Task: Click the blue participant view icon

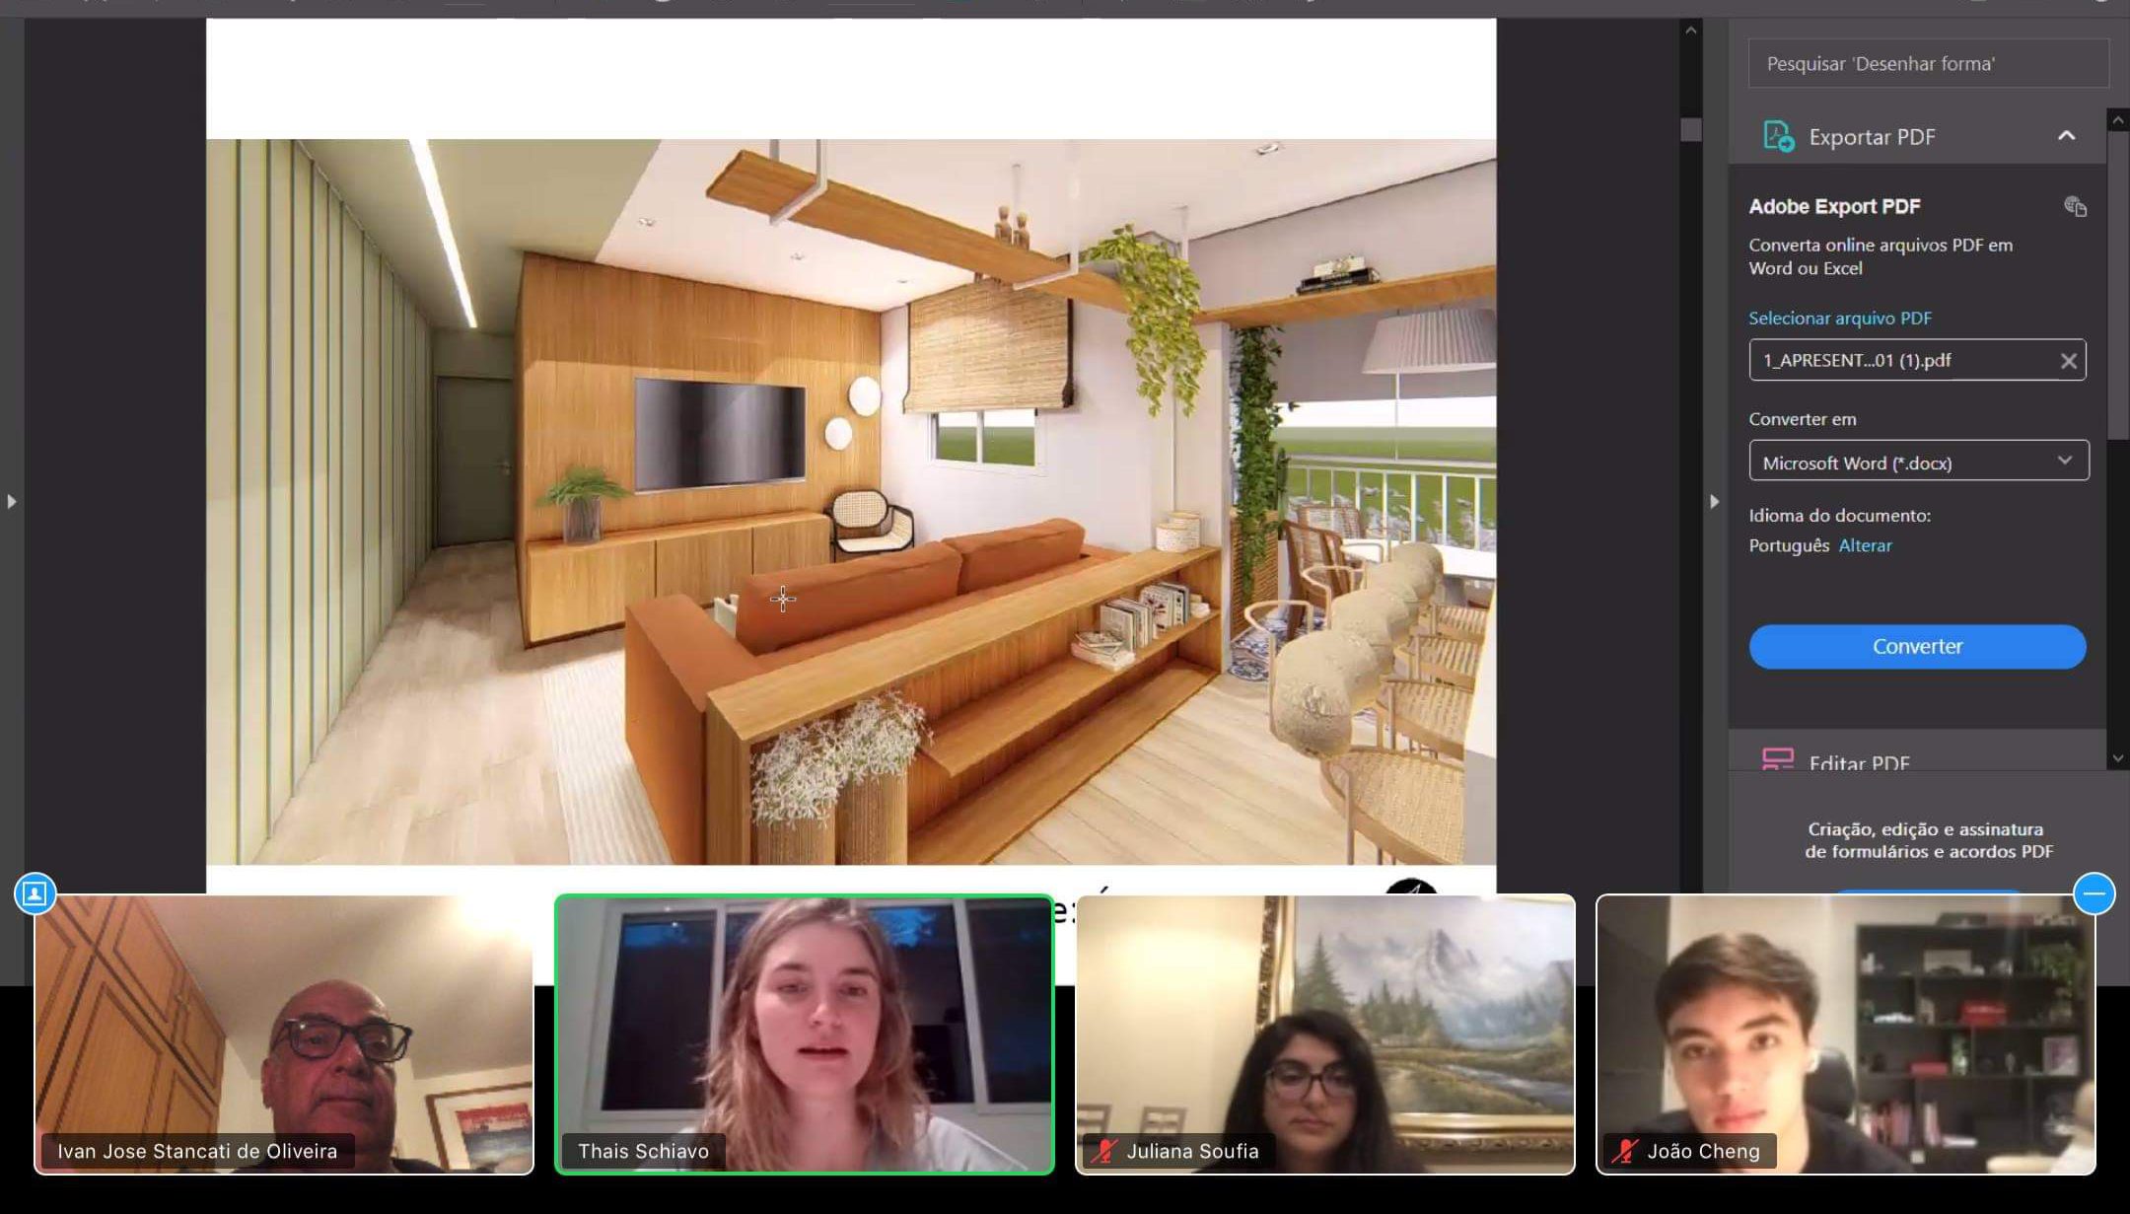Action: click(35, 893)
